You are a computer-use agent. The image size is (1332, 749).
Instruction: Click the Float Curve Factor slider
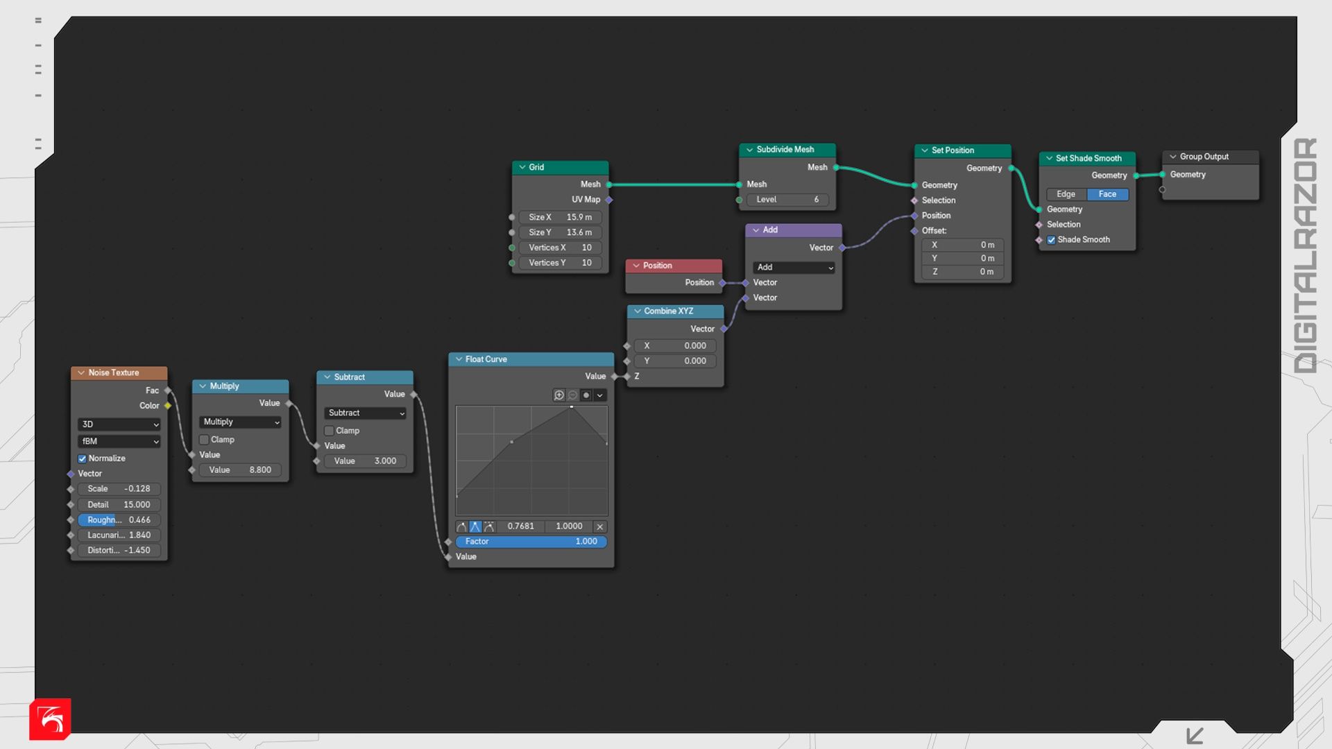coord(531,542)
